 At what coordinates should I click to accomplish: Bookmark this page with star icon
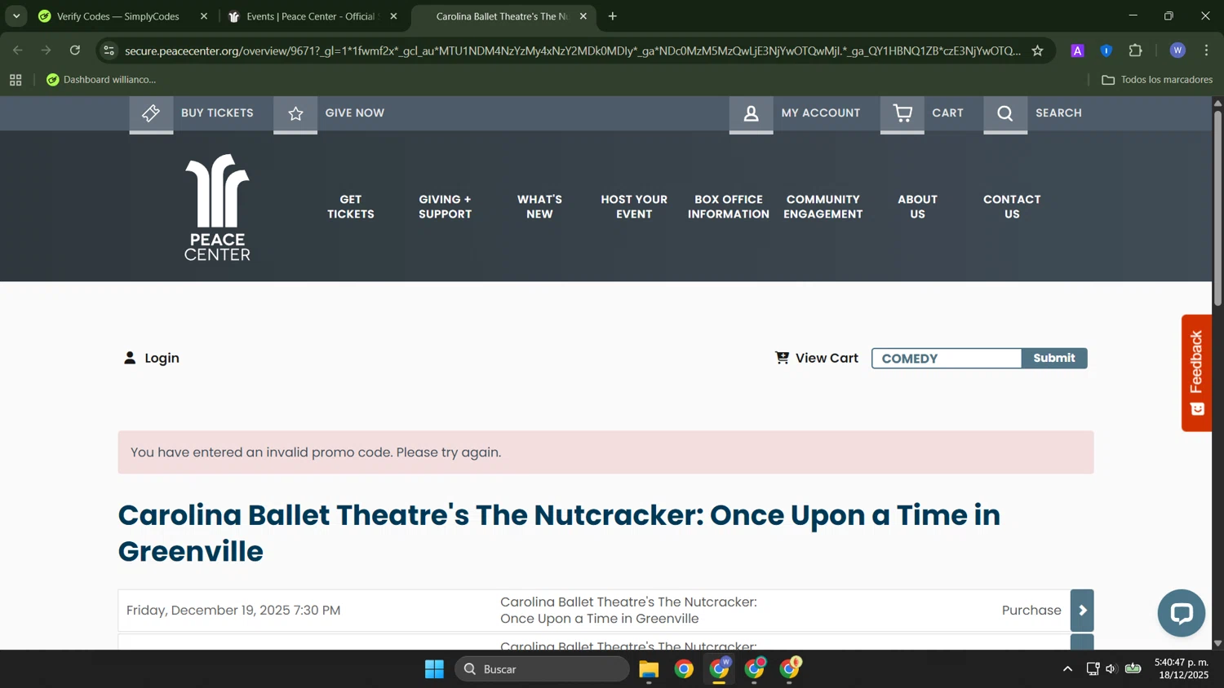pos(1037,51)
